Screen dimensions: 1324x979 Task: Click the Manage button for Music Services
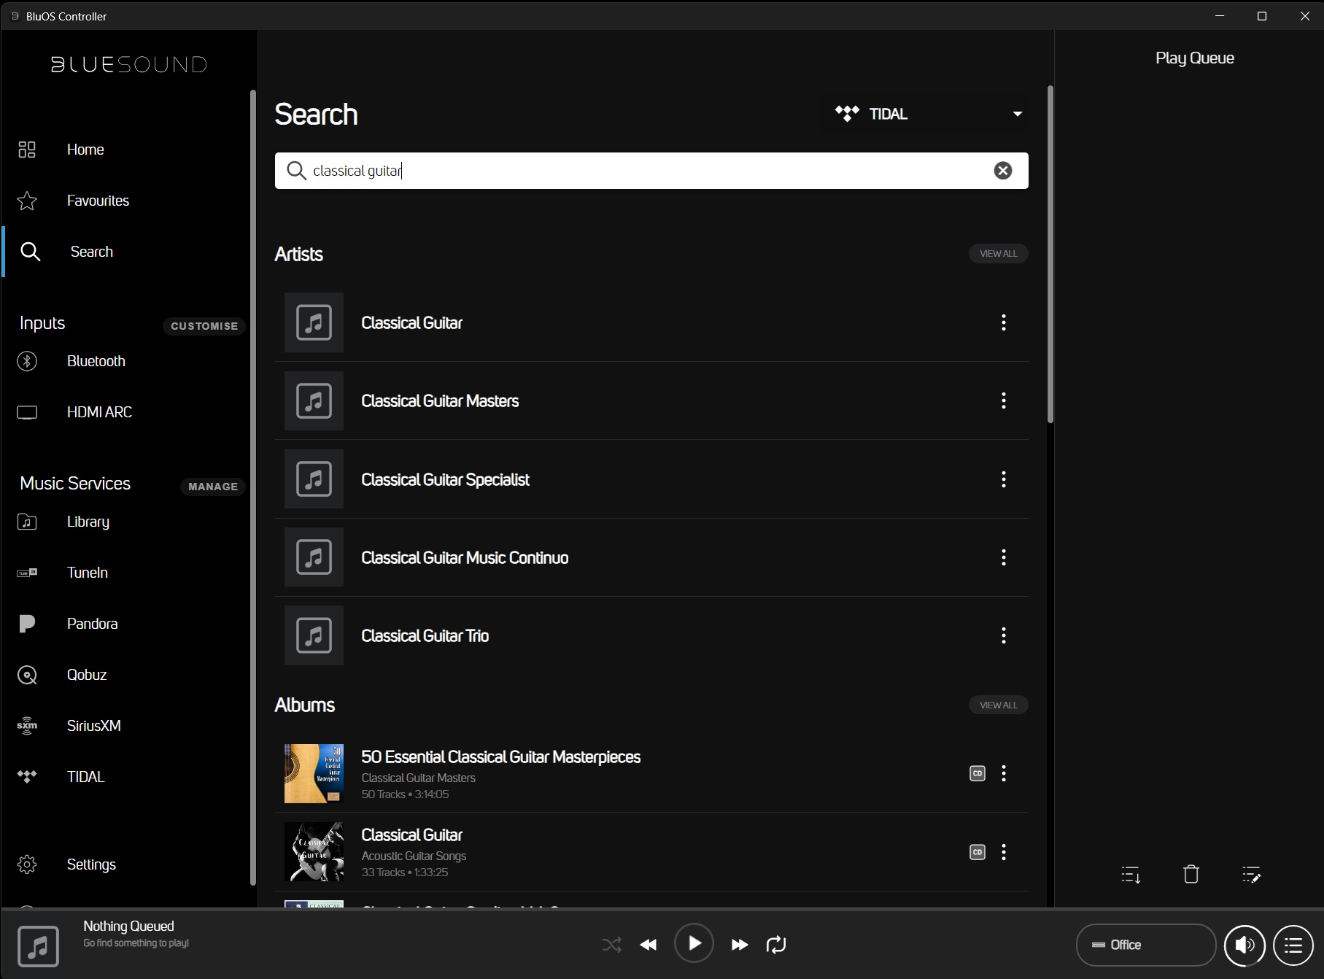[212, 487]
